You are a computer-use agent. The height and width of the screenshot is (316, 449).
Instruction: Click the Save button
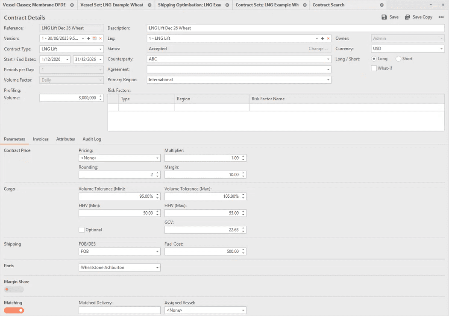click(390, 17)
